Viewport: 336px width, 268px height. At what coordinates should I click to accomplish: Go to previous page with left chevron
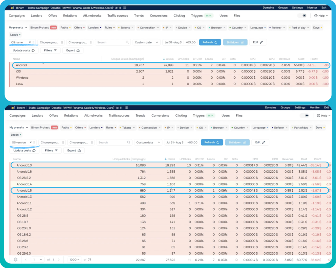(26, 260)
